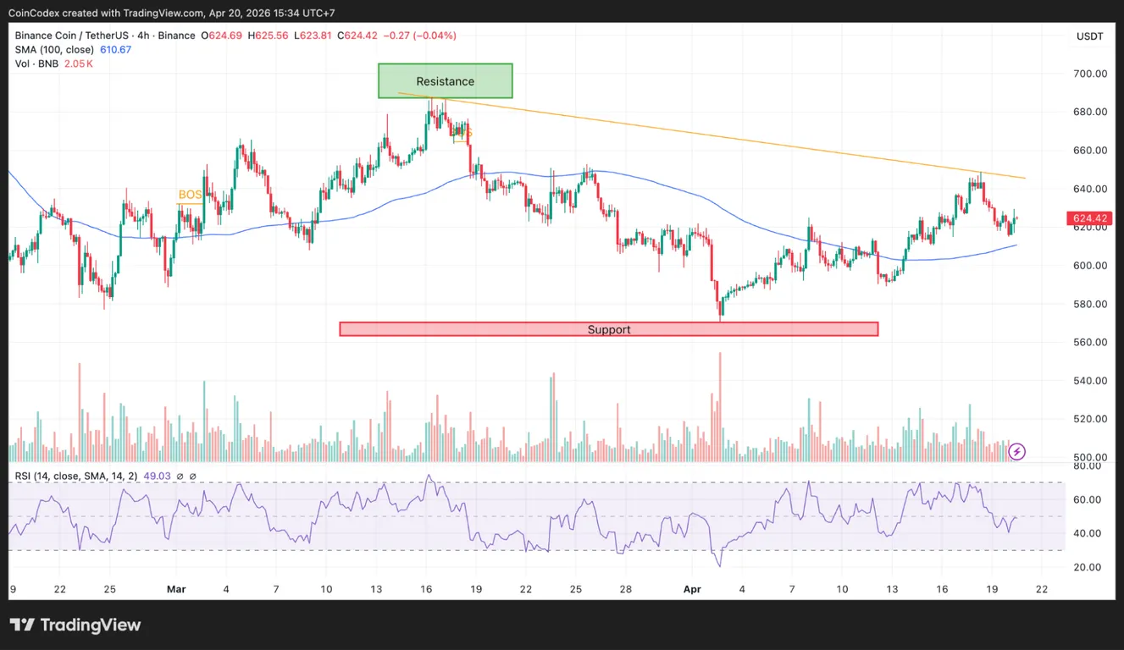Click the volume value 2.05 K

(79, 64)
